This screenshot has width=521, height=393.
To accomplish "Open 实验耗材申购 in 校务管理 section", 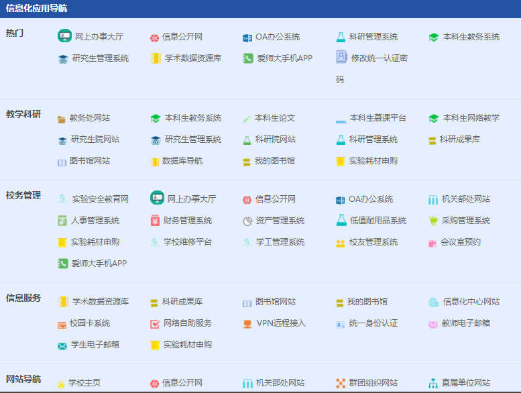I will (x=95, y=242).
